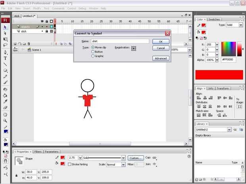Click New Symbol icon at Library bottom
Viewport: 246px width, 184px height.
coord(196,180)
